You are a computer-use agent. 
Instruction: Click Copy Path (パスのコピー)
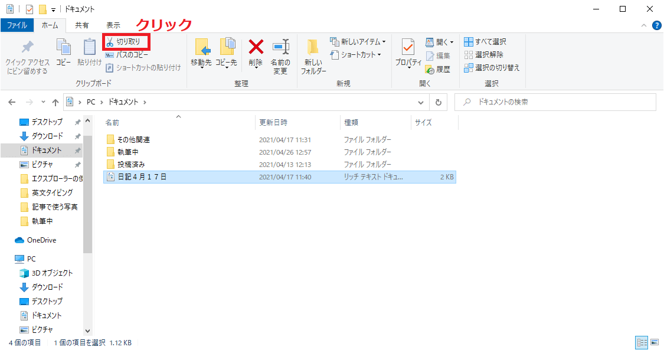tap(127, 54)
